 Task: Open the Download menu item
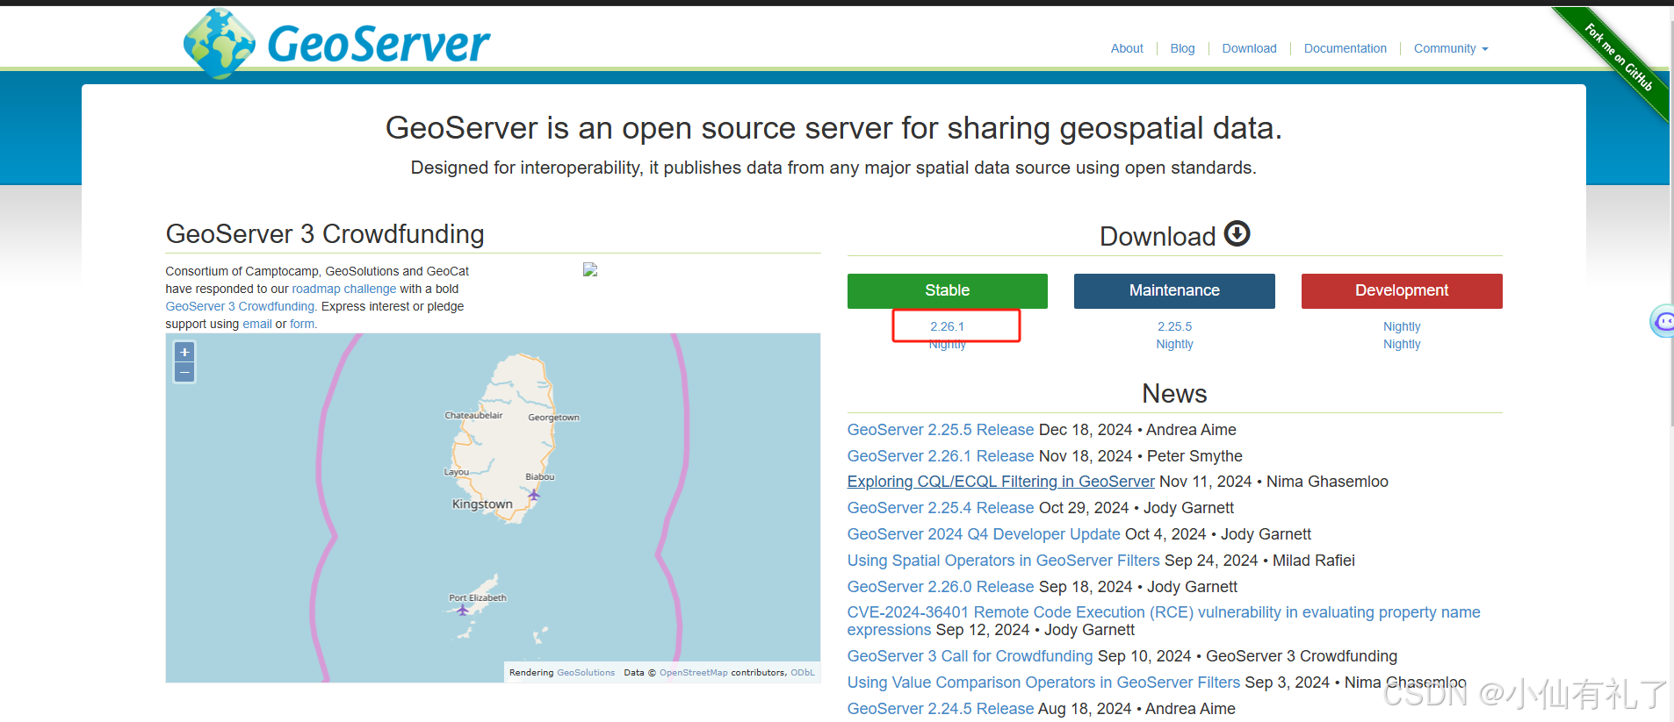1249,48
